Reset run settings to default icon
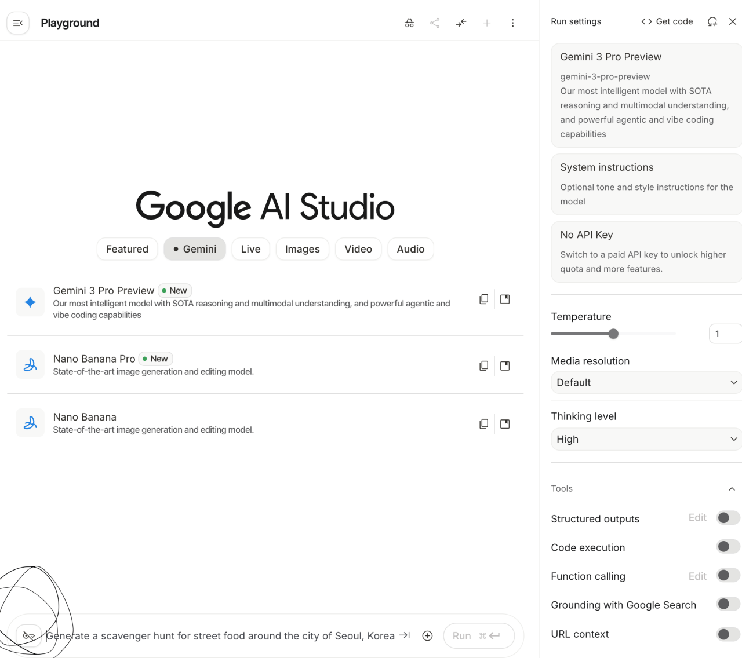 point(712,21)
